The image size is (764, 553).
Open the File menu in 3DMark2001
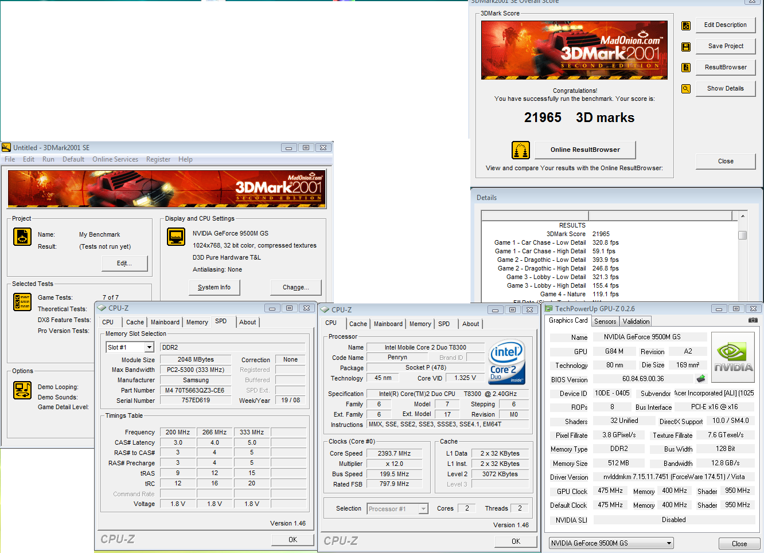tap(10, 159)
